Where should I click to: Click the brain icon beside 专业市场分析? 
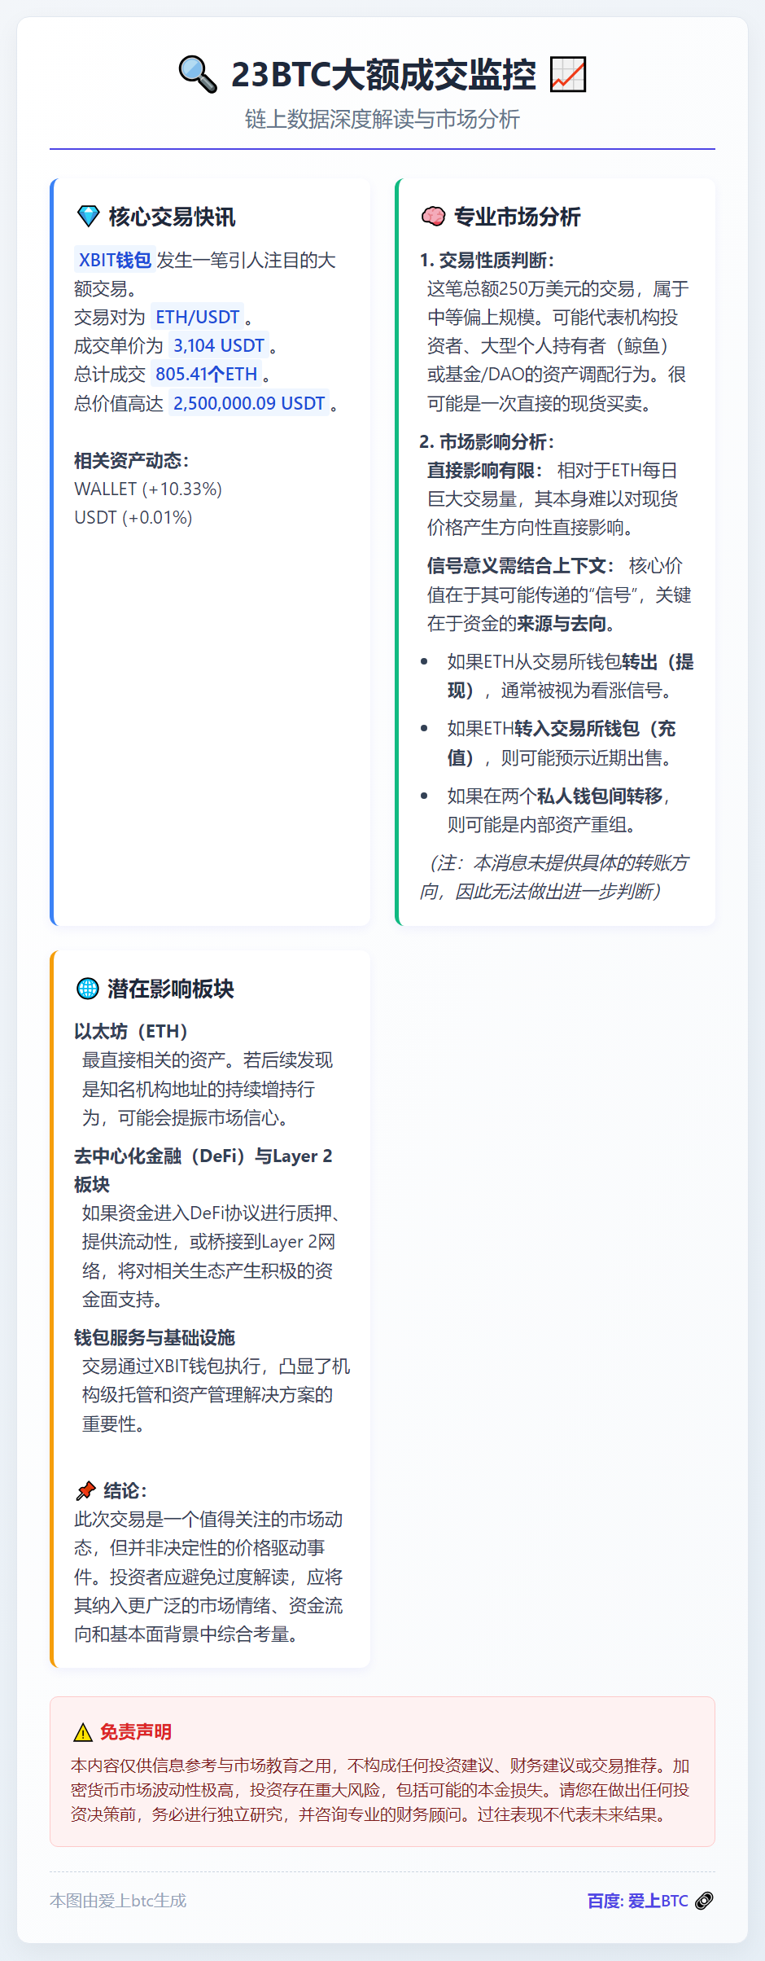pyautogui.click(x=433, y=217)
